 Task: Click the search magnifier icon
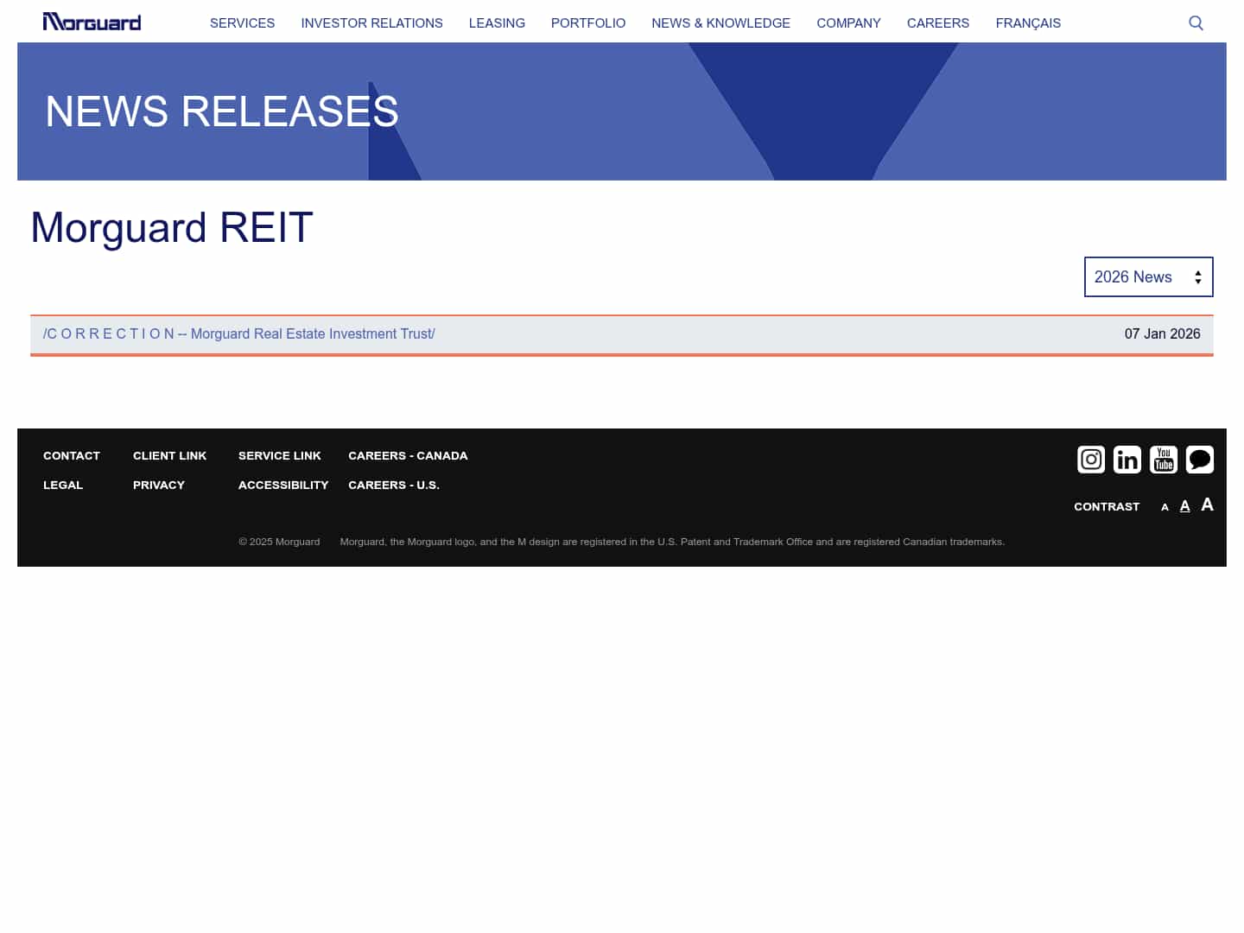1196,22
